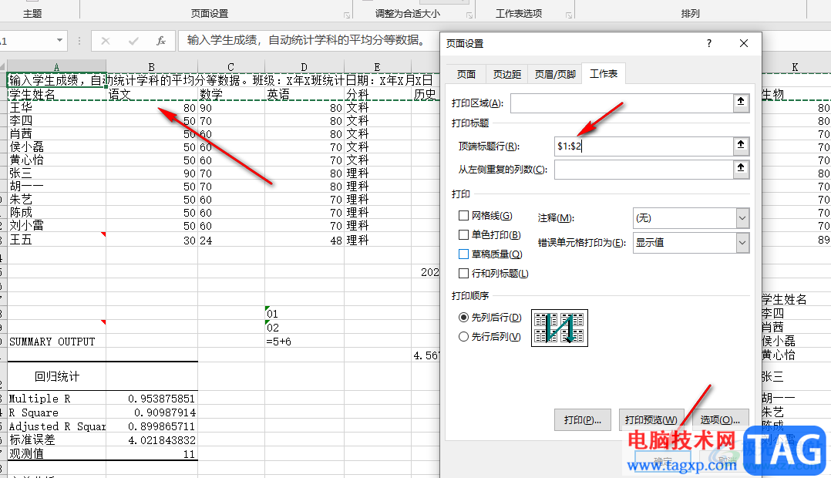The width and height of the screenshot is (831, 478).
Task: Collapse the left repeat columns range selector
Action: 741,169
